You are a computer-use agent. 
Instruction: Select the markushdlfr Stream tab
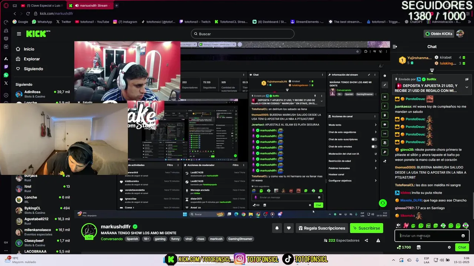pos(90,6)
